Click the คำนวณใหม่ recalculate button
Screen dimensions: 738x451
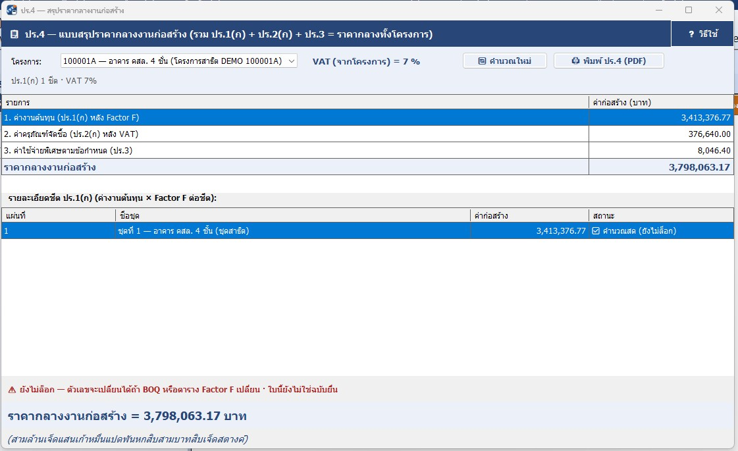click(x=504, y=61)
